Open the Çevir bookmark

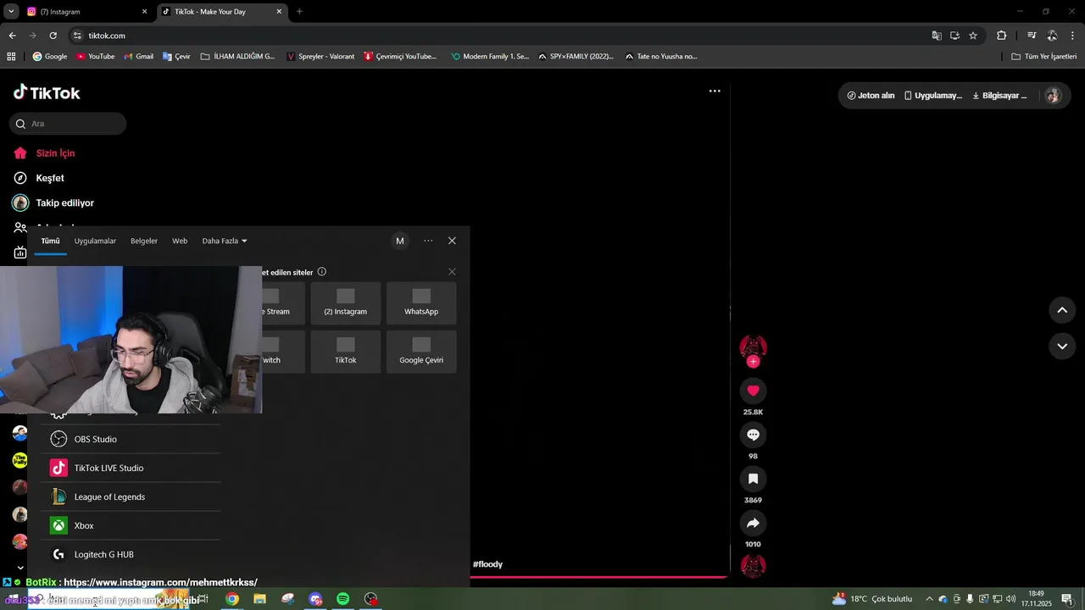pyautogui.click(x=176, y=57)
